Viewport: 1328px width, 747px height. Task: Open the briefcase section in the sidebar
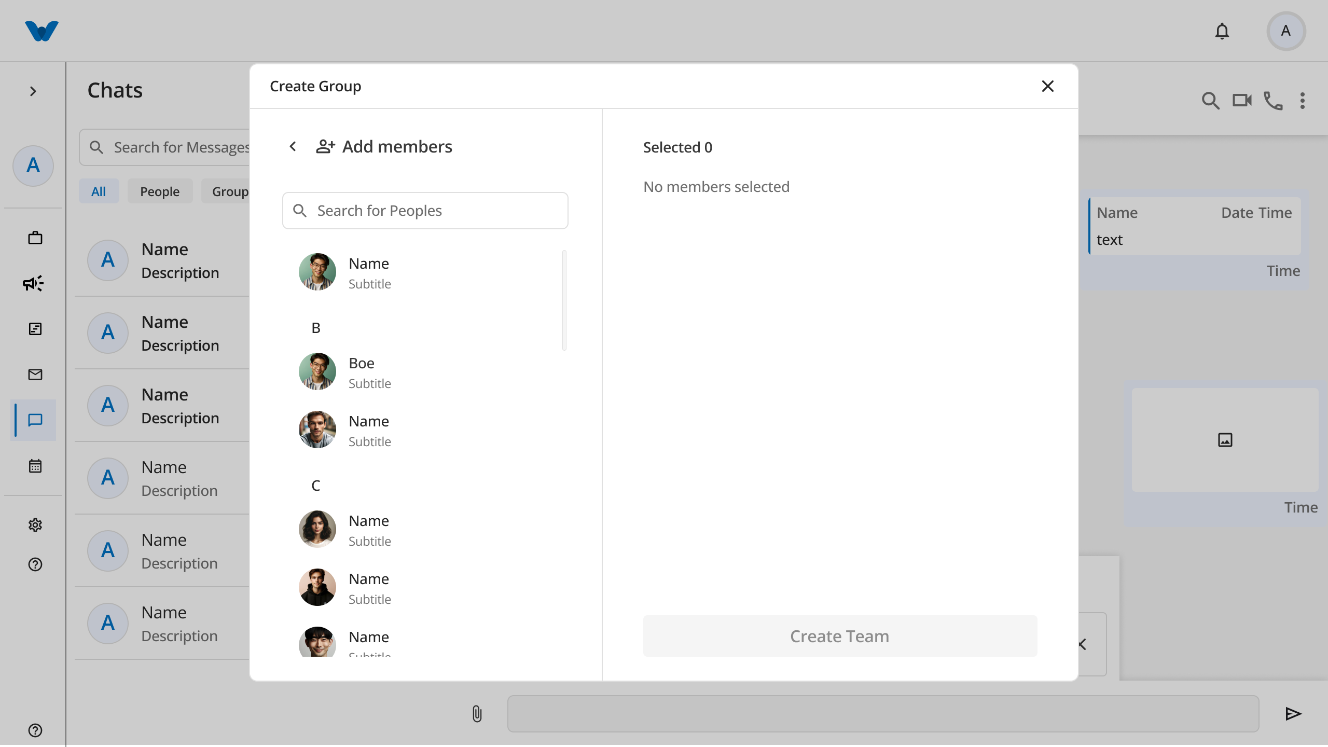(35, 238)
